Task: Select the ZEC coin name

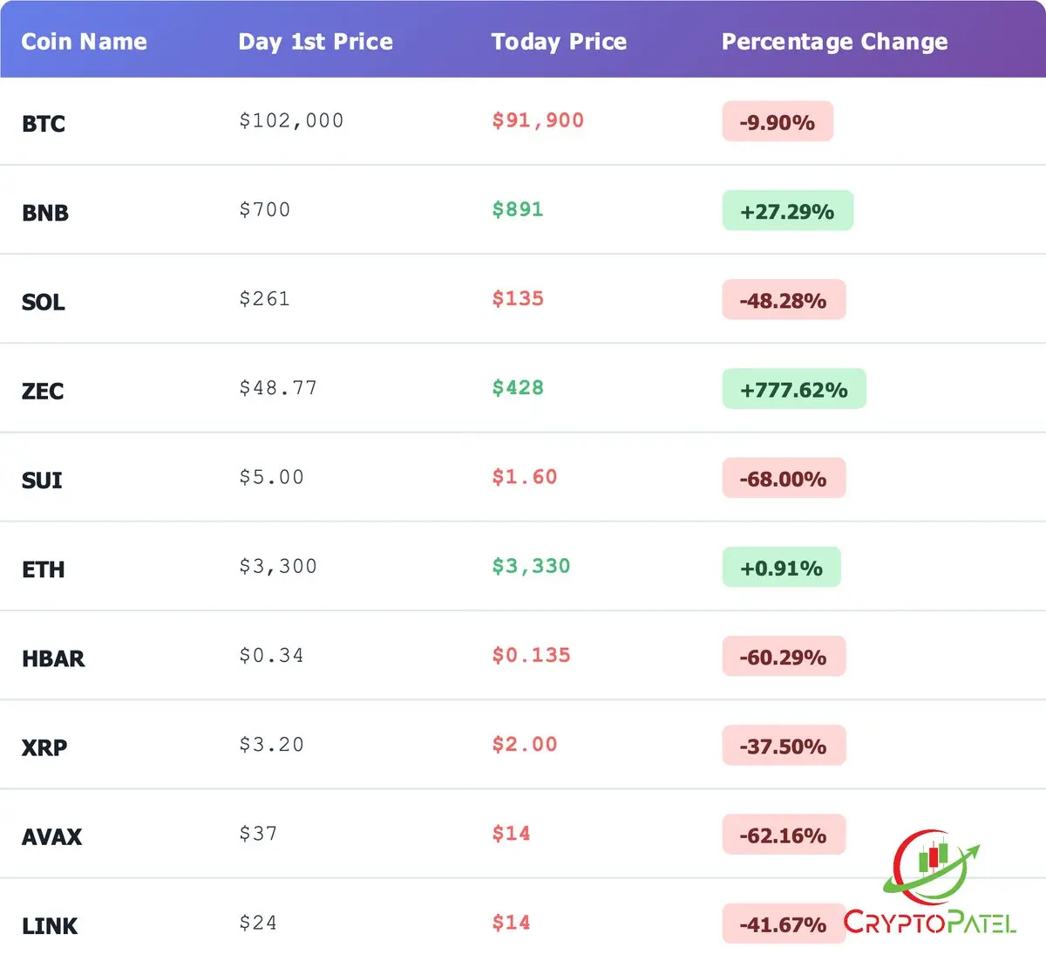Action: tap(43, 392)
